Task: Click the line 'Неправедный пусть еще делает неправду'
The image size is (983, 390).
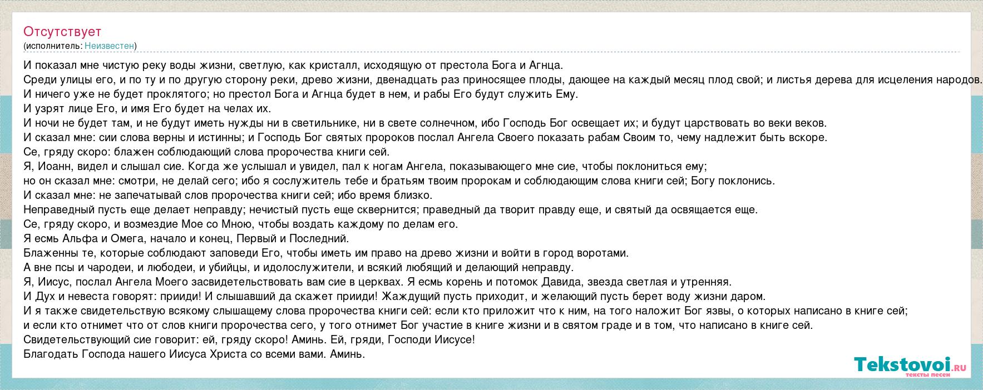Action: [391, 209]
